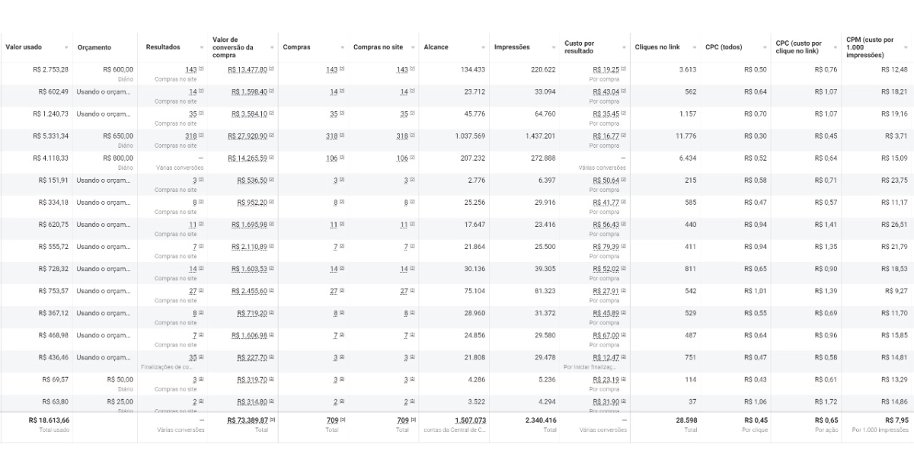The width and height of the screenshot is (914, 476).
Task: Click the 709 total purchases link
Action: point(331,419)
